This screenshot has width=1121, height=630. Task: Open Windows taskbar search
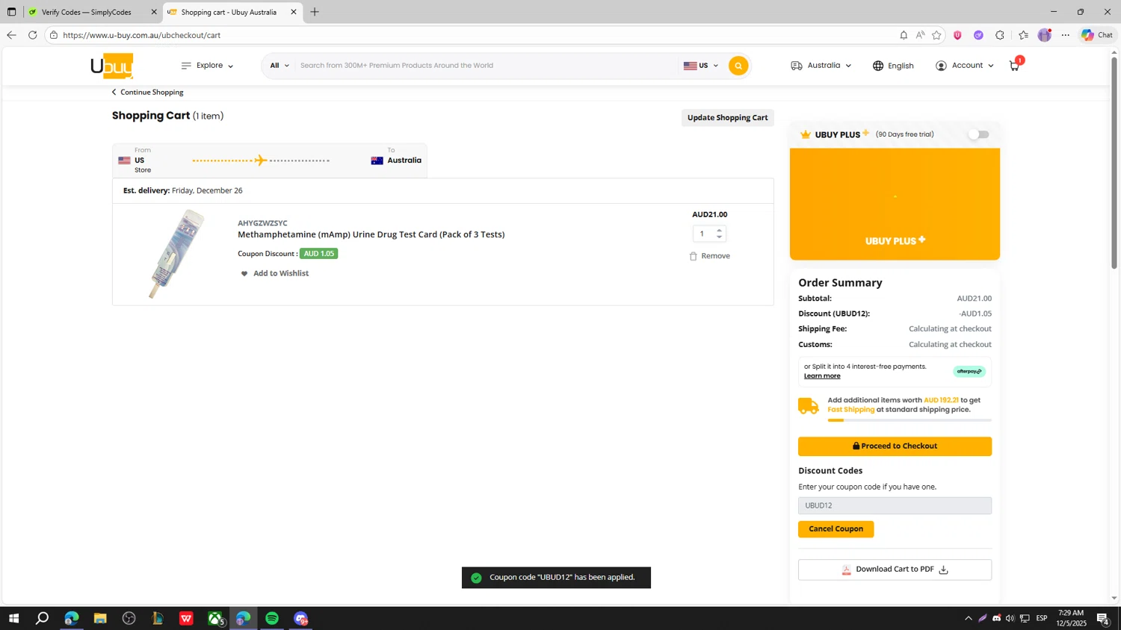coord(43,618)
